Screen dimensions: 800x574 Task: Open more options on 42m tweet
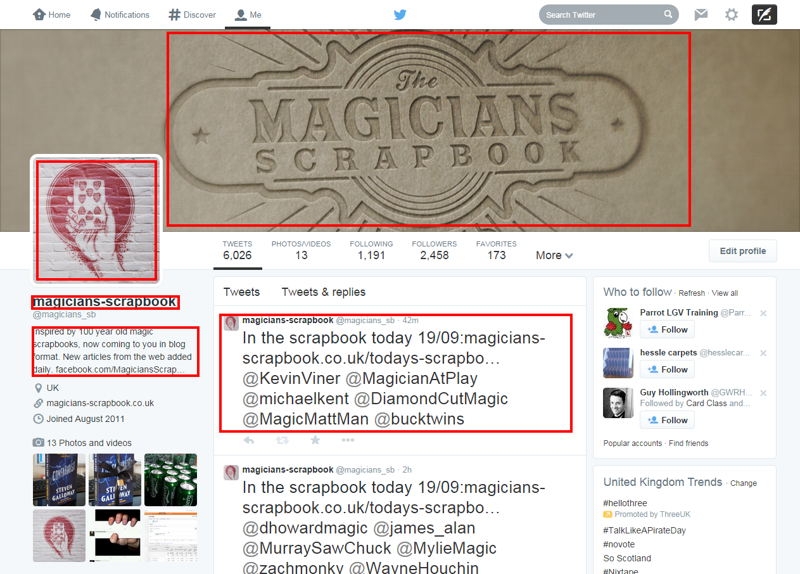point(348,440)
